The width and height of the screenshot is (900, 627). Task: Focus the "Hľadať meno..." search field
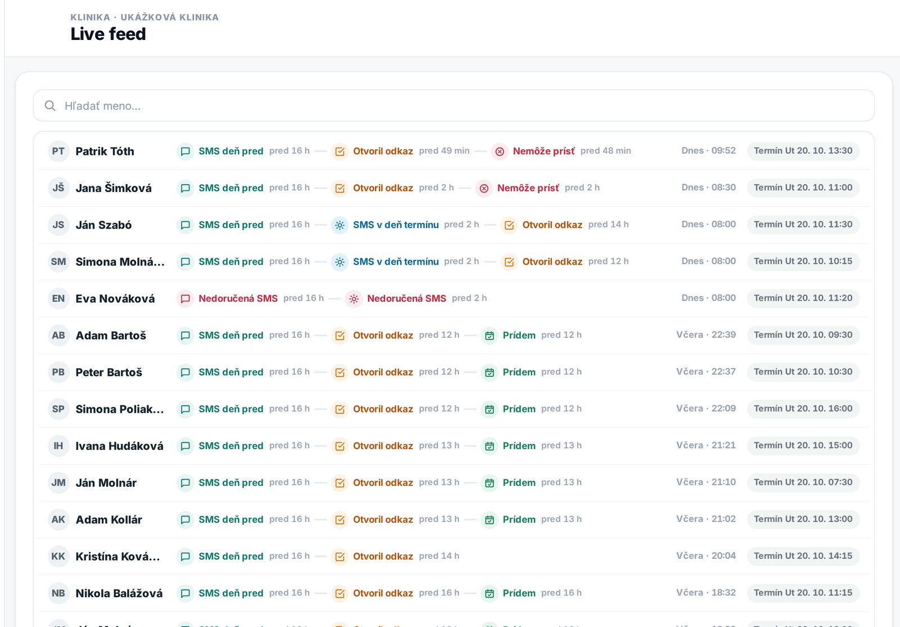[x=453, y=106]
